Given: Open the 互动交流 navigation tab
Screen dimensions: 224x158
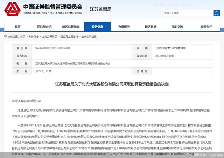Looking at the screenshot, I should coord(177,27).
